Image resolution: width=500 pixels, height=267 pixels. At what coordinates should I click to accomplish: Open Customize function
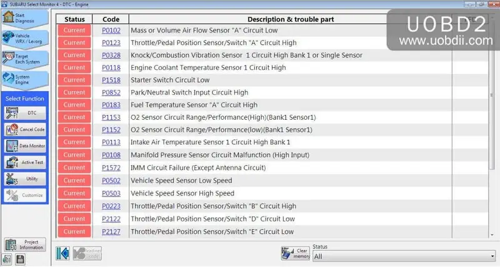(x=25, y=195)
